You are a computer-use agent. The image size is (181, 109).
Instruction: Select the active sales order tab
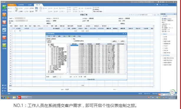38,5
